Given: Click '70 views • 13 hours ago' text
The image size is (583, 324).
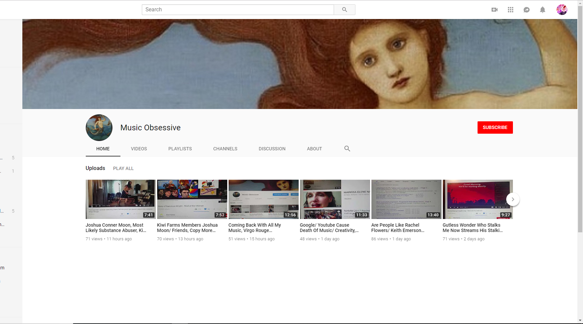Looking at the screenshot, I should (180, 239).
